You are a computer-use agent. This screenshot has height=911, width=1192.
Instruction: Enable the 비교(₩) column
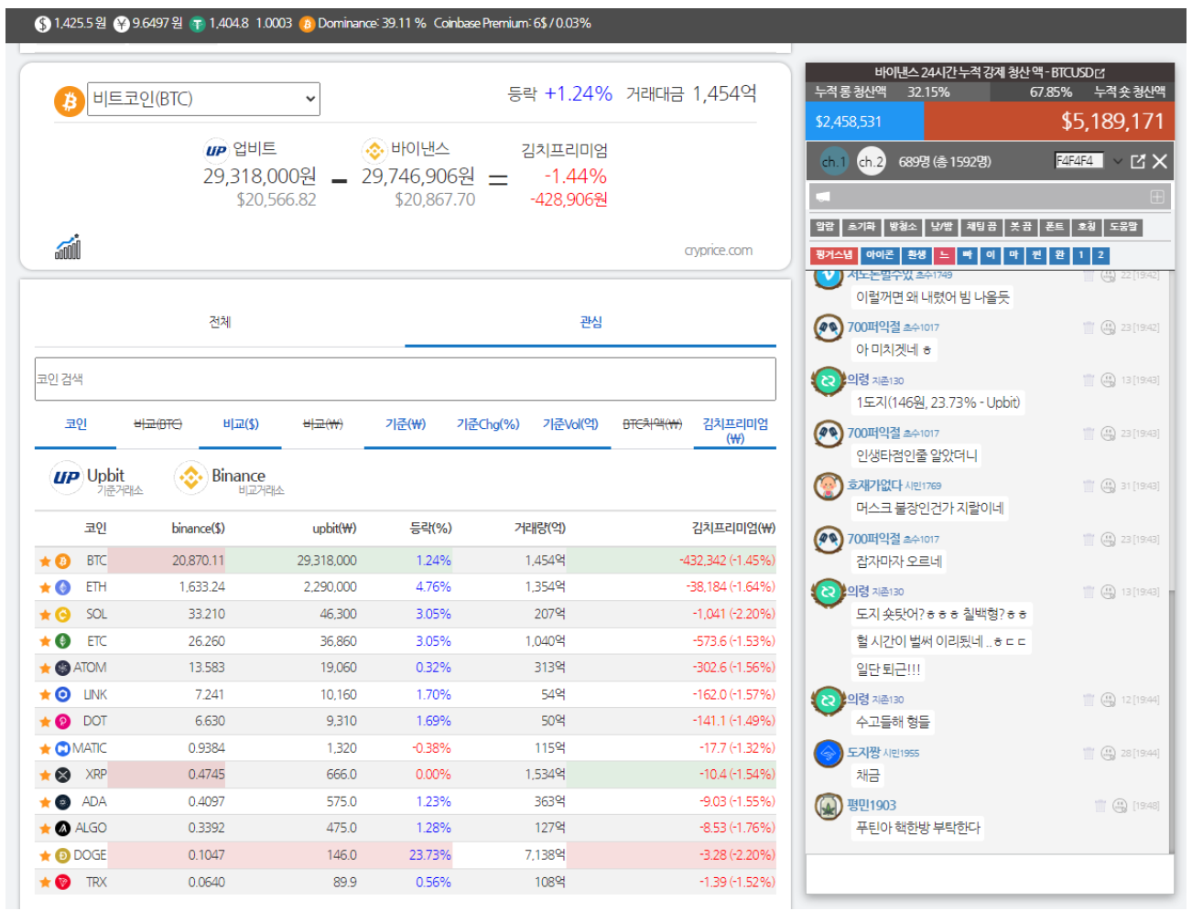pos(323,424)
